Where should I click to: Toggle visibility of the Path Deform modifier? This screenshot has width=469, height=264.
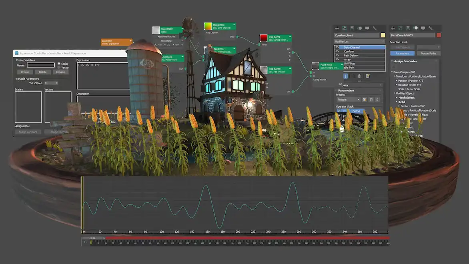point(337,55)
